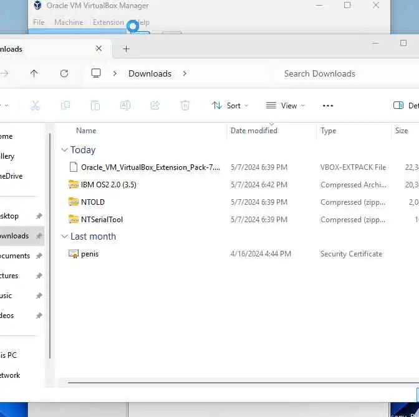Click the navigation pane vertical scrollbar
Image resolution: width=419 pixels, height=417 pixels.
(50, 245)
